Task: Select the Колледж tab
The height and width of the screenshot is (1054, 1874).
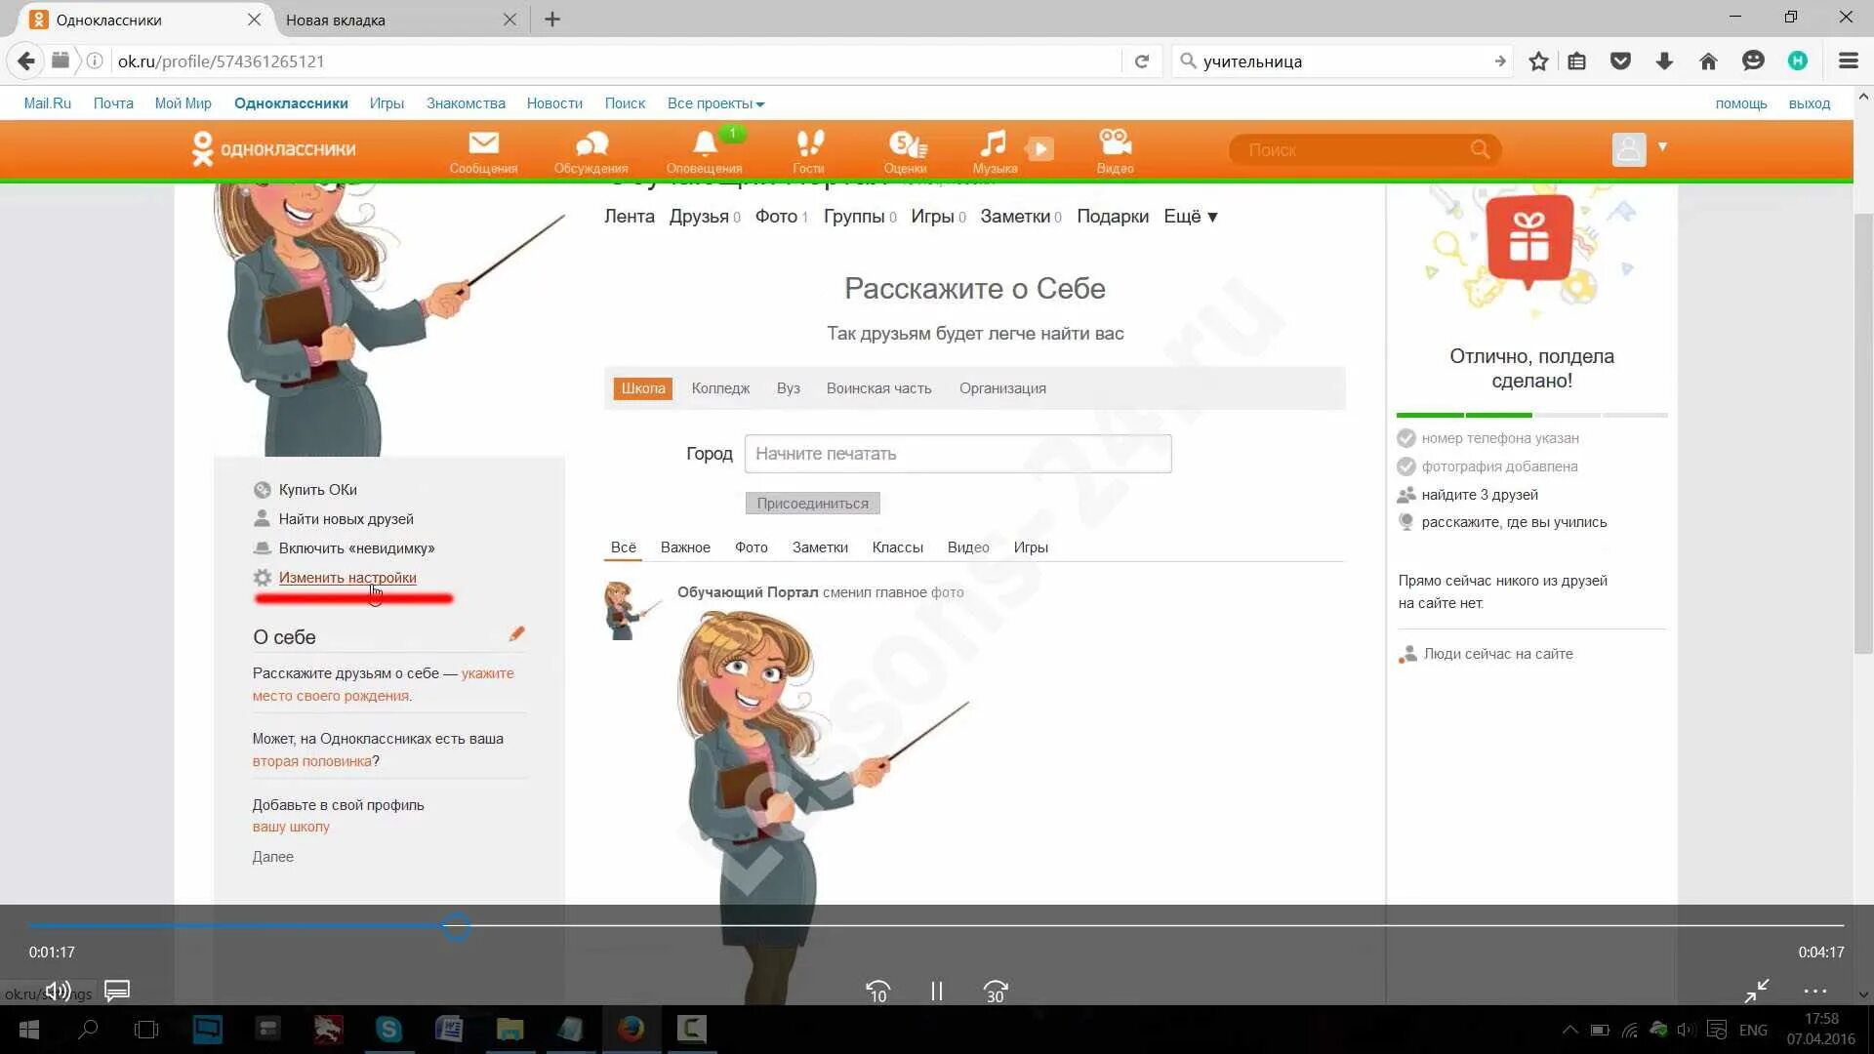Action: coord(720,388)
